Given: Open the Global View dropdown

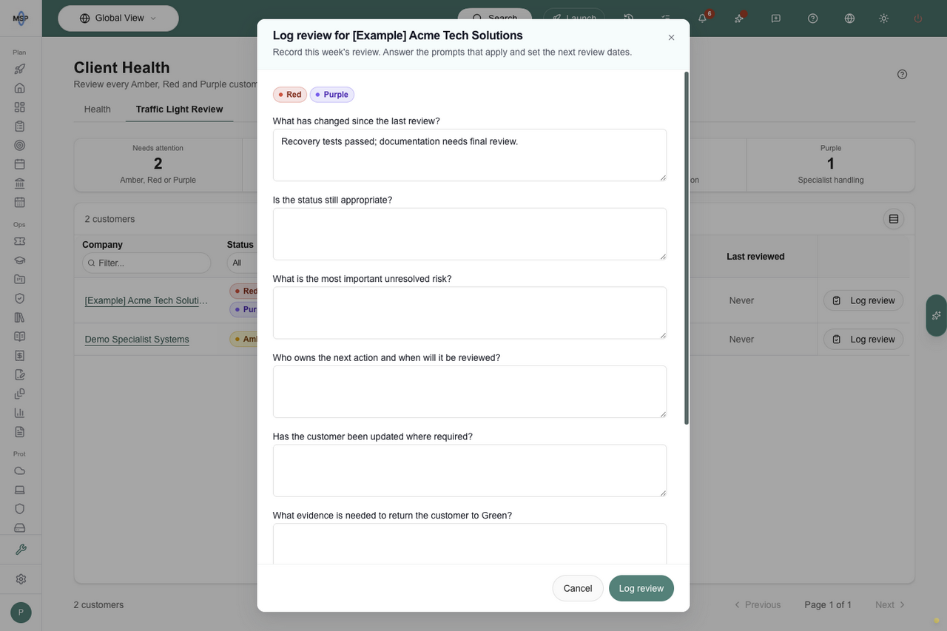Looking at the screenshot, I should pyautogui.click(x=118, y=18).
